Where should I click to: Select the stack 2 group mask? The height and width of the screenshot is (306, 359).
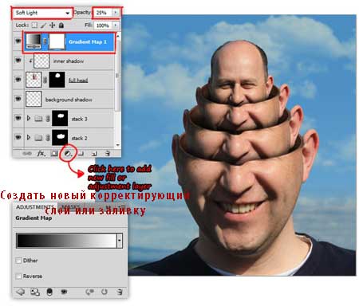point(60,137)
